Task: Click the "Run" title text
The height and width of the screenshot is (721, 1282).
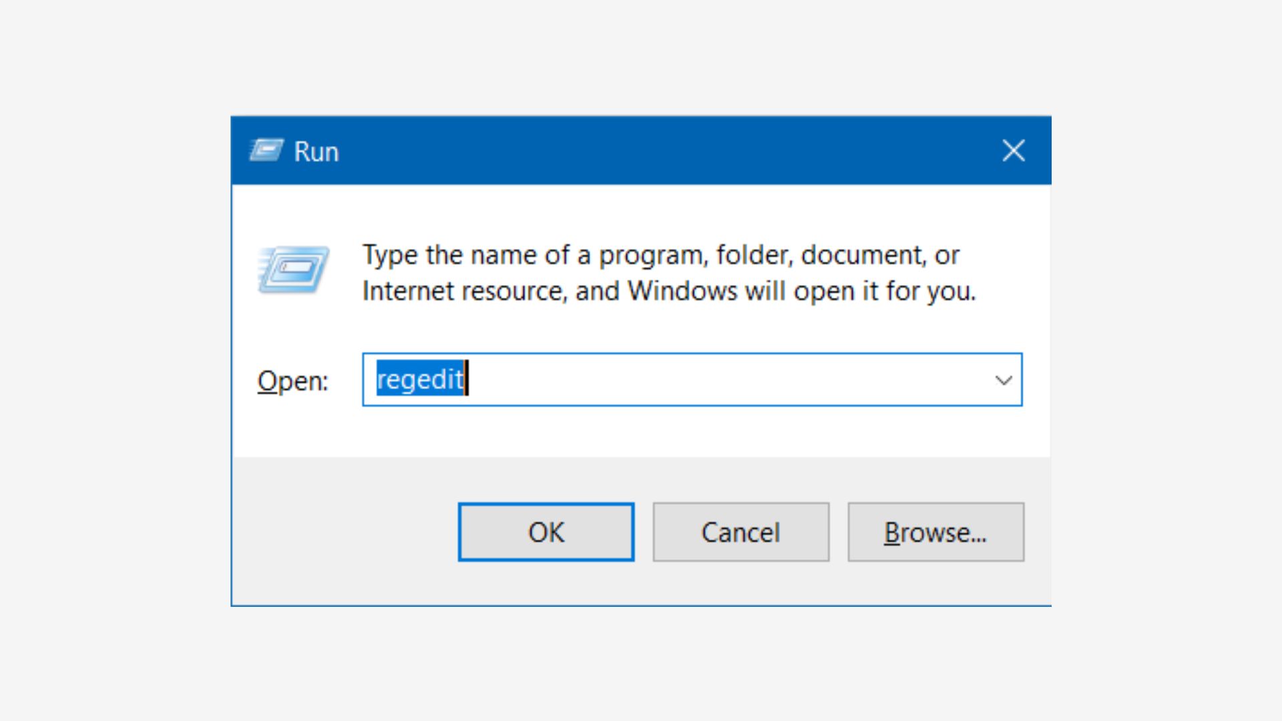Action: (316, 152)
